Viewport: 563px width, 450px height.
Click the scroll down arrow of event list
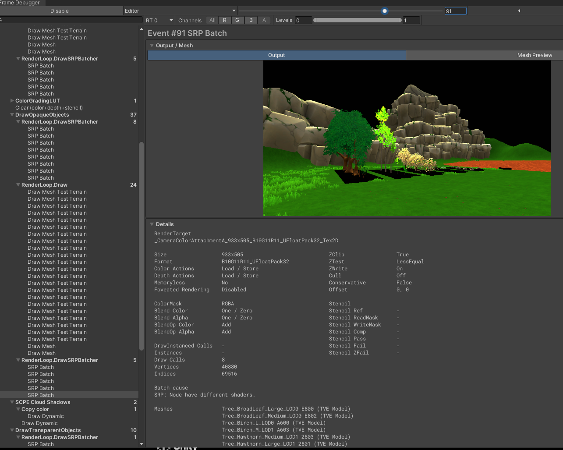coord(141,444)
